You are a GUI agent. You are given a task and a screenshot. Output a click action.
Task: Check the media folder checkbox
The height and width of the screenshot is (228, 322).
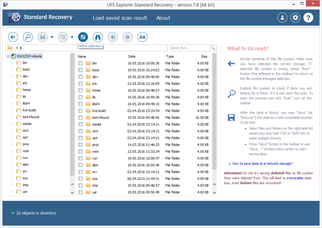coord(80,124)
